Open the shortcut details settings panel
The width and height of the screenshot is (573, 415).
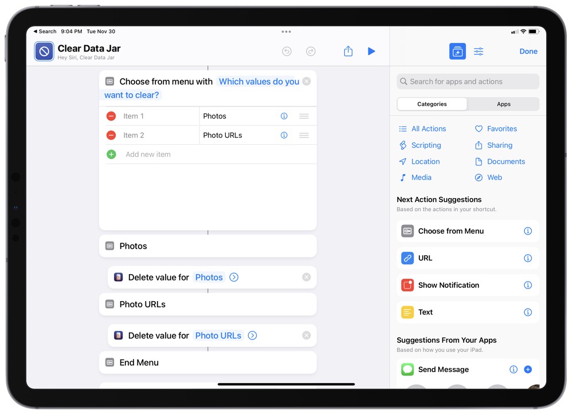point(479,51)
